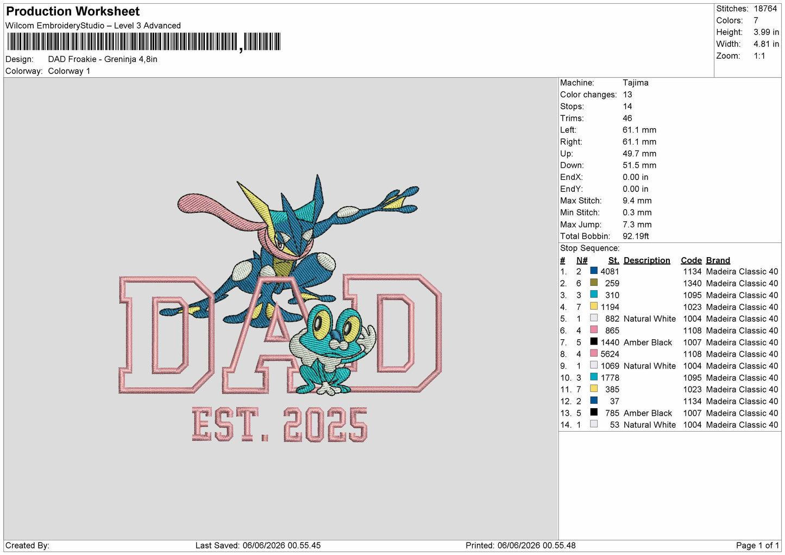
Task: Click the 'Created By:' footer label
Action: (x=27, y=545)
